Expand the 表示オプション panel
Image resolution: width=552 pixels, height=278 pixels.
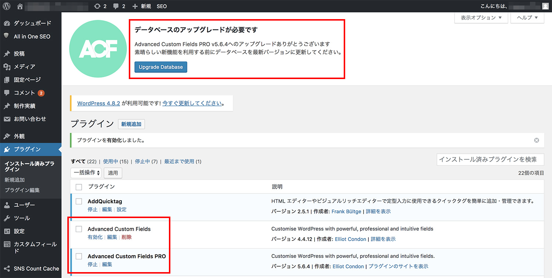481,18
